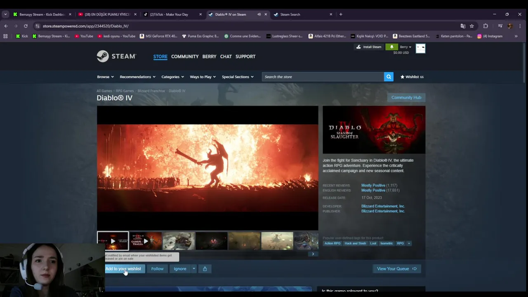
Task: Switch to the YouTube tab
Action: pyautogui.click(x=107, y=14)
